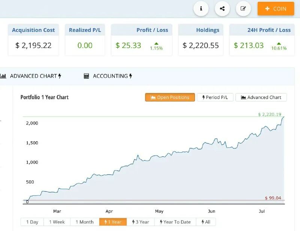
Task: Click the Holdings value card
Action: click(x=200, y=45)
